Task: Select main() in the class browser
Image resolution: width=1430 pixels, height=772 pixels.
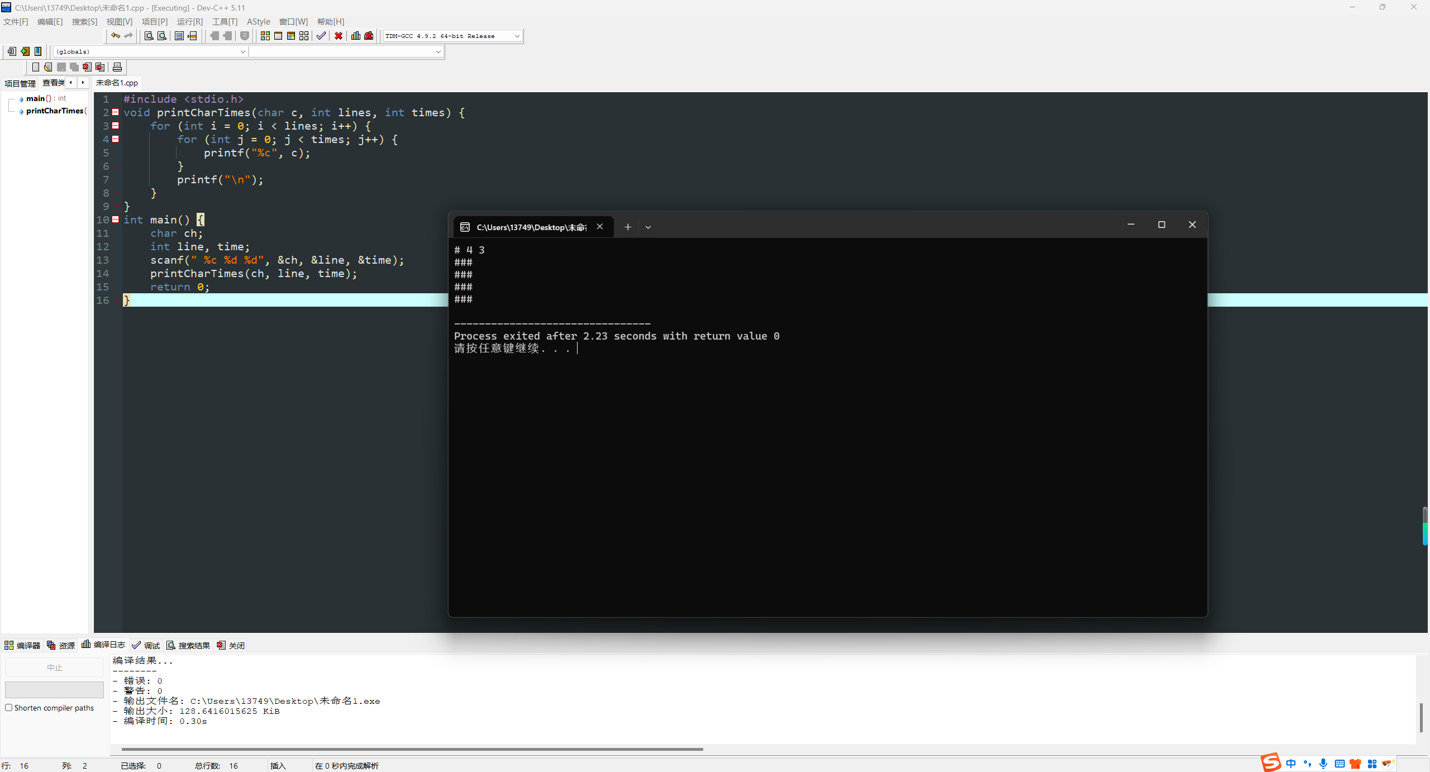Action: tap(36, 98)
